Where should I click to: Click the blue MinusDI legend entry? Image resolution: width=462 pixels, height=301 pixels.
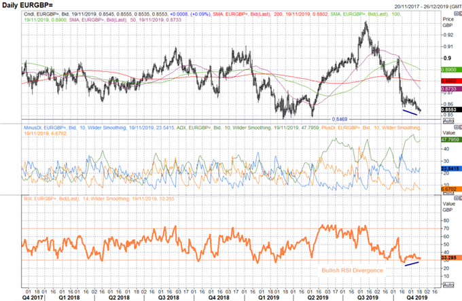tap(100, 128)
